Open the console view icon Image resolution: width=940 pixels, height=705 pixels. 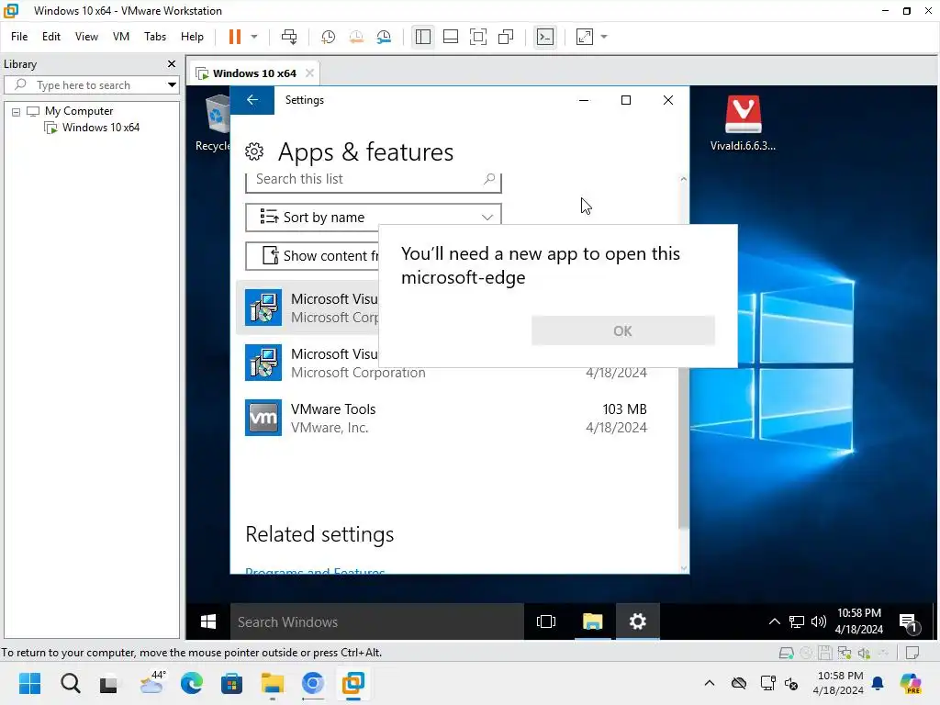click(x=545, y=37)
